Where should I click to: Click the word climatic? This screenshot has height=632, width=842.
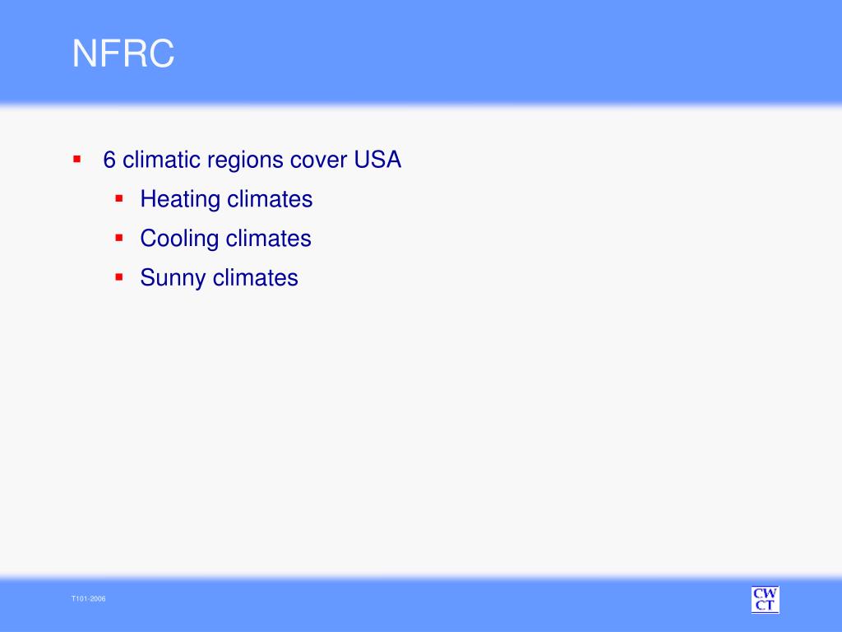coord(162,160)
